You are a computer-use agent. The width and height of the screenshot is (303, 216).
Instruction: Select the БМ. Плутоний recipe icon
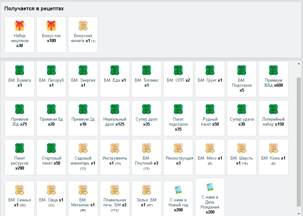pyautogui.click(x=147, y=148)
